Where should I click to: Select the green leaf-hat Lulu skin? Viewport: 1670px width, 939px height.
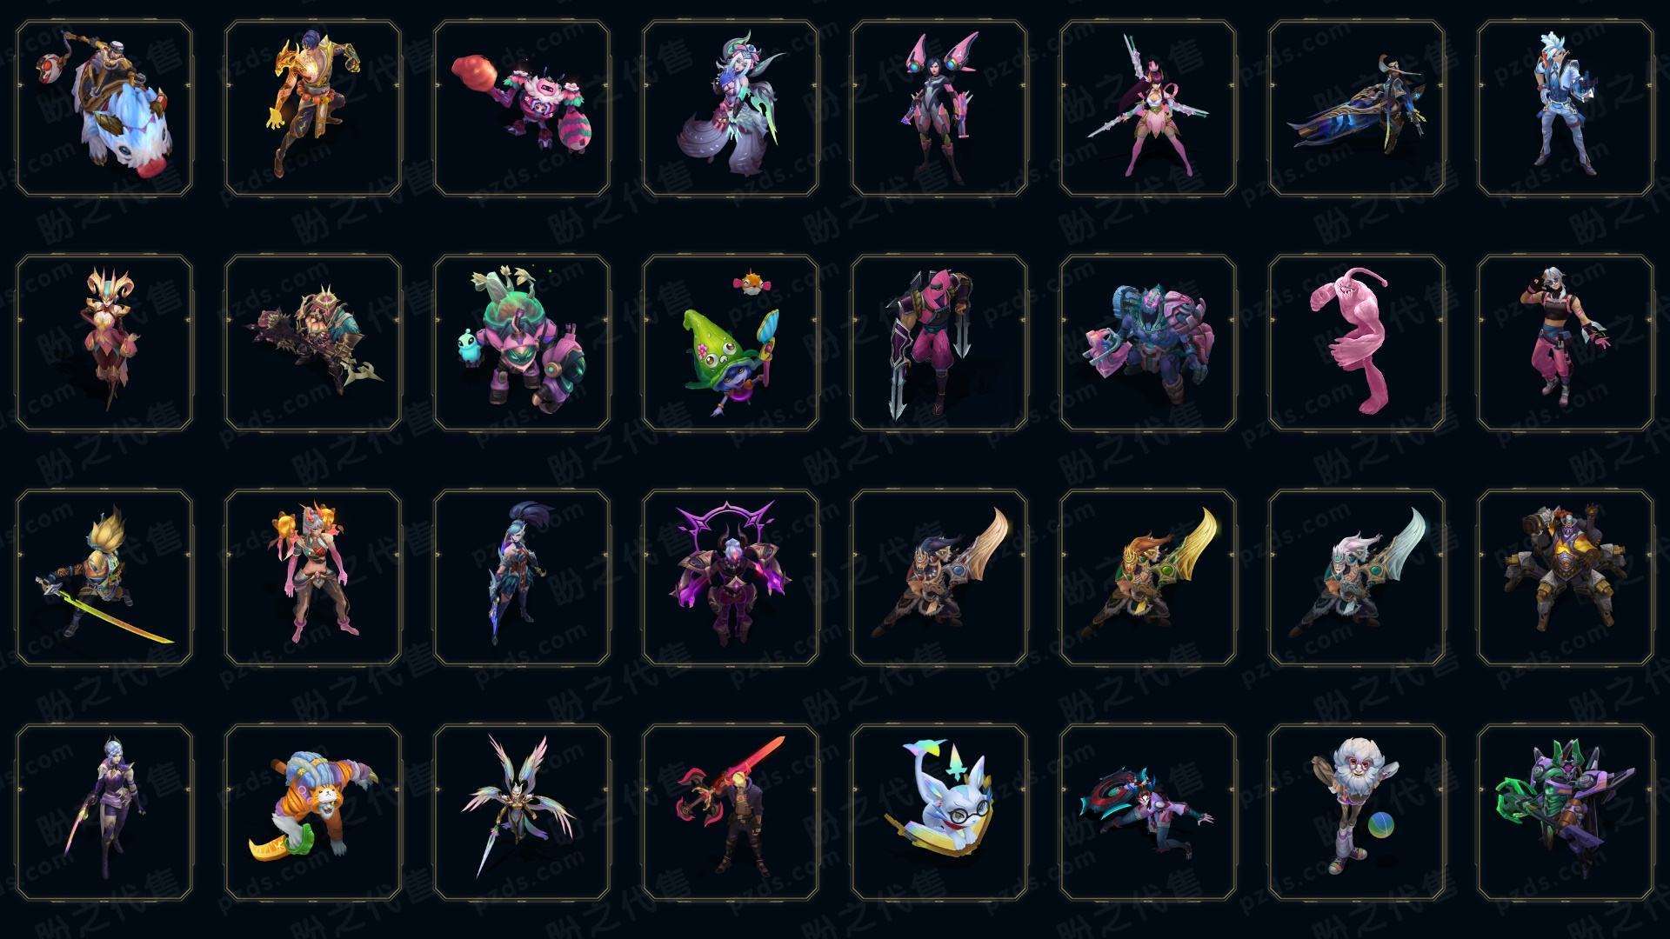(731, 343)
